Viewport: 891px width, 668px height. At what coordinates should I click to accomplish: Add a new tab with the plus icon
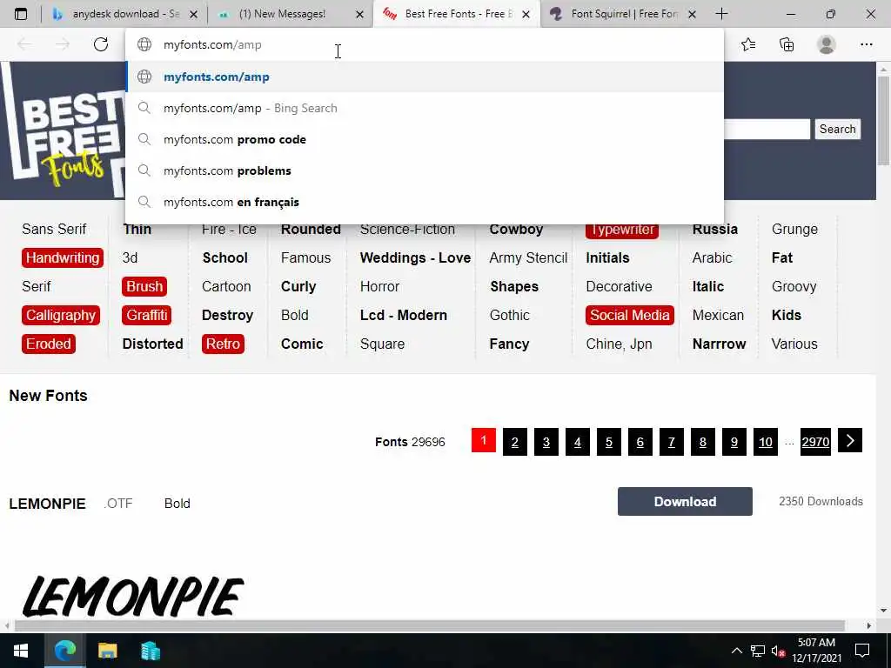click(x=721, y=14)
